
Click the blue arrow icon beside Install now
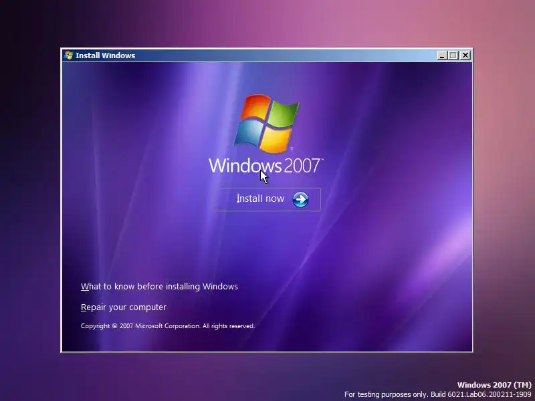click(x=300, y=199)
